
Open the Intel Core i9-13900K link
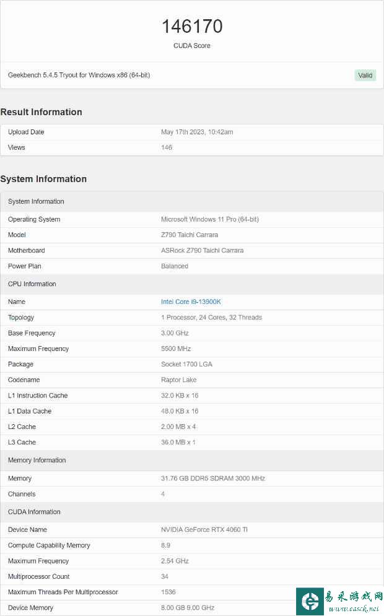[191, 301]
